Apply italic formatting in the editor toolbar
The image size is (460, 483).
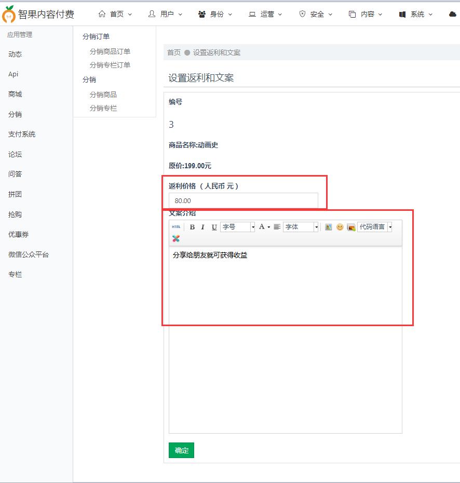point(202,227)
